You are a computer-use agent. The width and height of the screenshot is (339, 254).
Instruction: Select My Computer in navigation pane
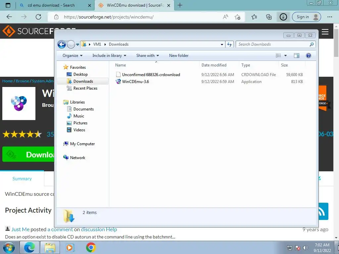(x=79, y=144)
